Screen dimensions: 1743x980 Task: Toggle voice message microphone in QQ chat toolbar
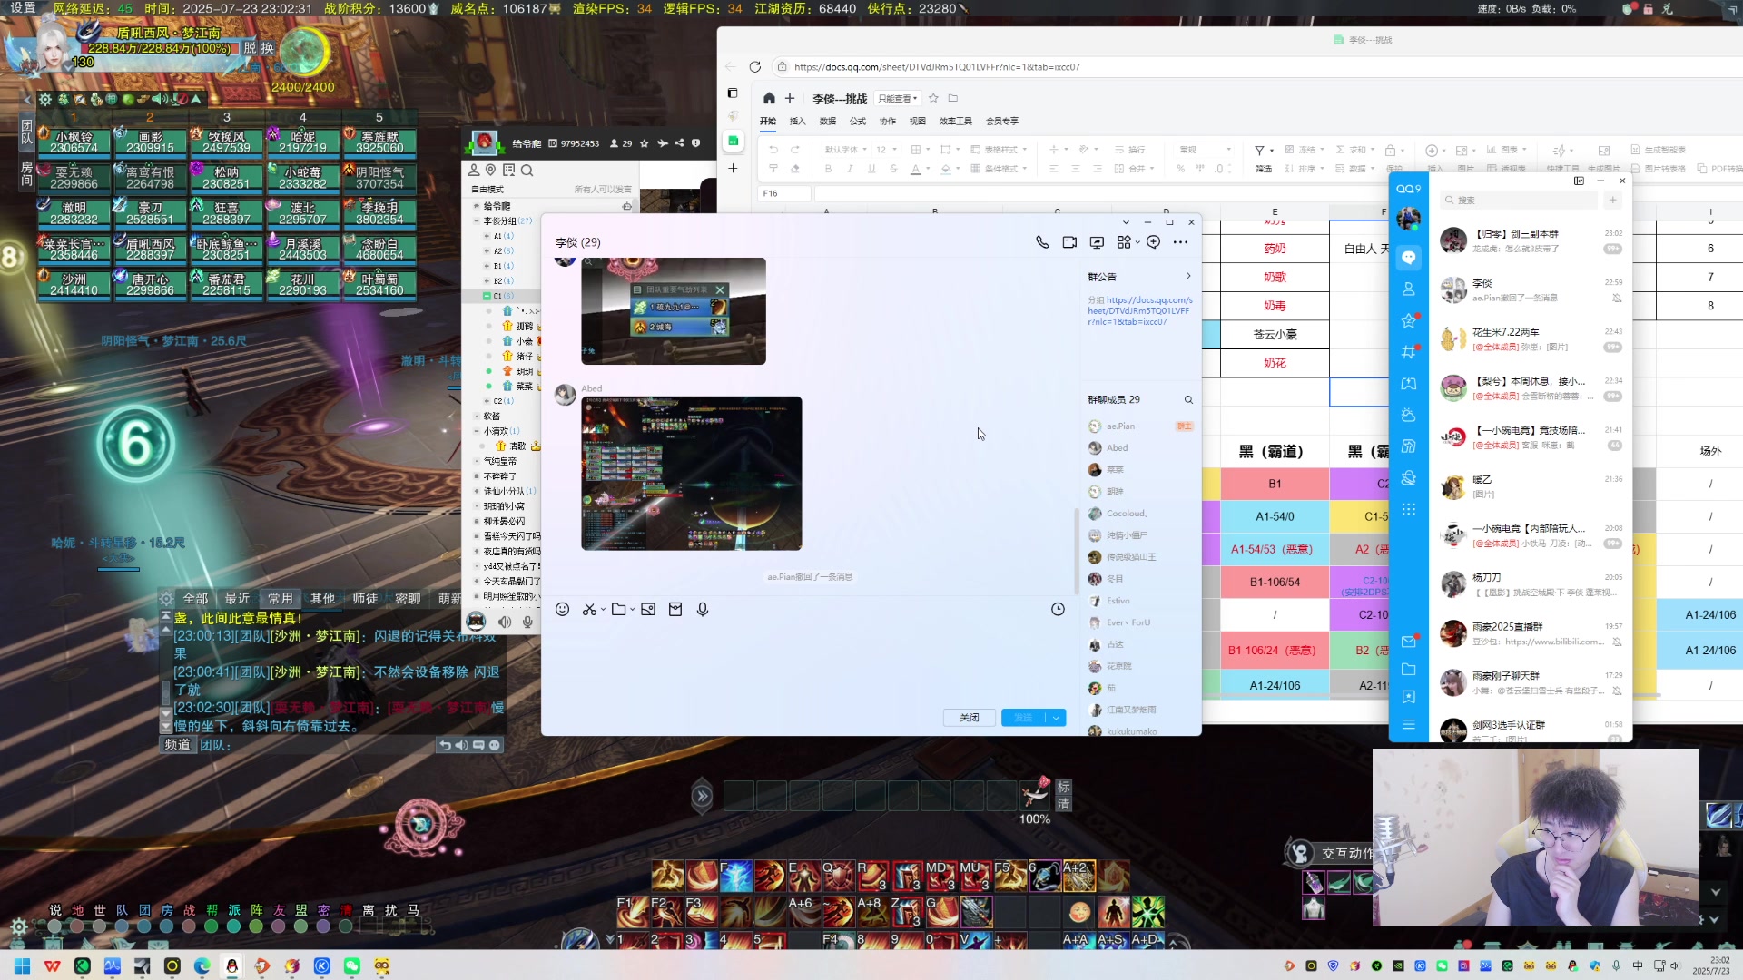pyautogui.click(x=703, y=610)
